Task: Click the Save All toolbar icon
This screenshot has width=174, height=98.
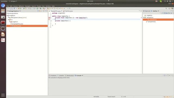Action: [x=12, y=8]
